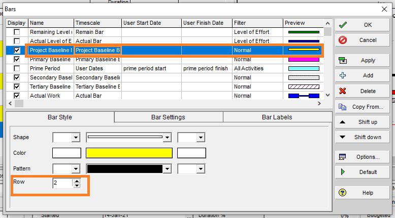Image resolution: width=395 pixels, height=218 pixels.
Task: Open the middle bar Shape dropdown
Action: [x=167, y=138]
